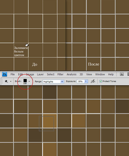
Task: Open the Layer menu
Action: (x=40, y=74)
